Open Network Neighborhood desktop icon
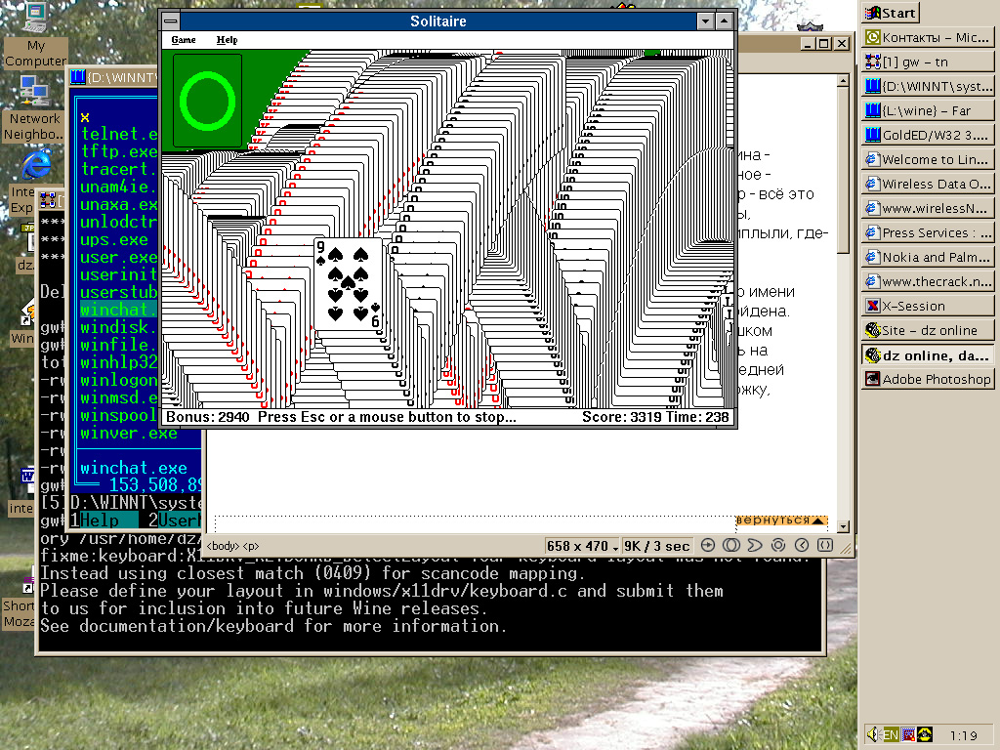Image resolution: width=1000 pixels, height=750 pixels. tap(33, 108)
